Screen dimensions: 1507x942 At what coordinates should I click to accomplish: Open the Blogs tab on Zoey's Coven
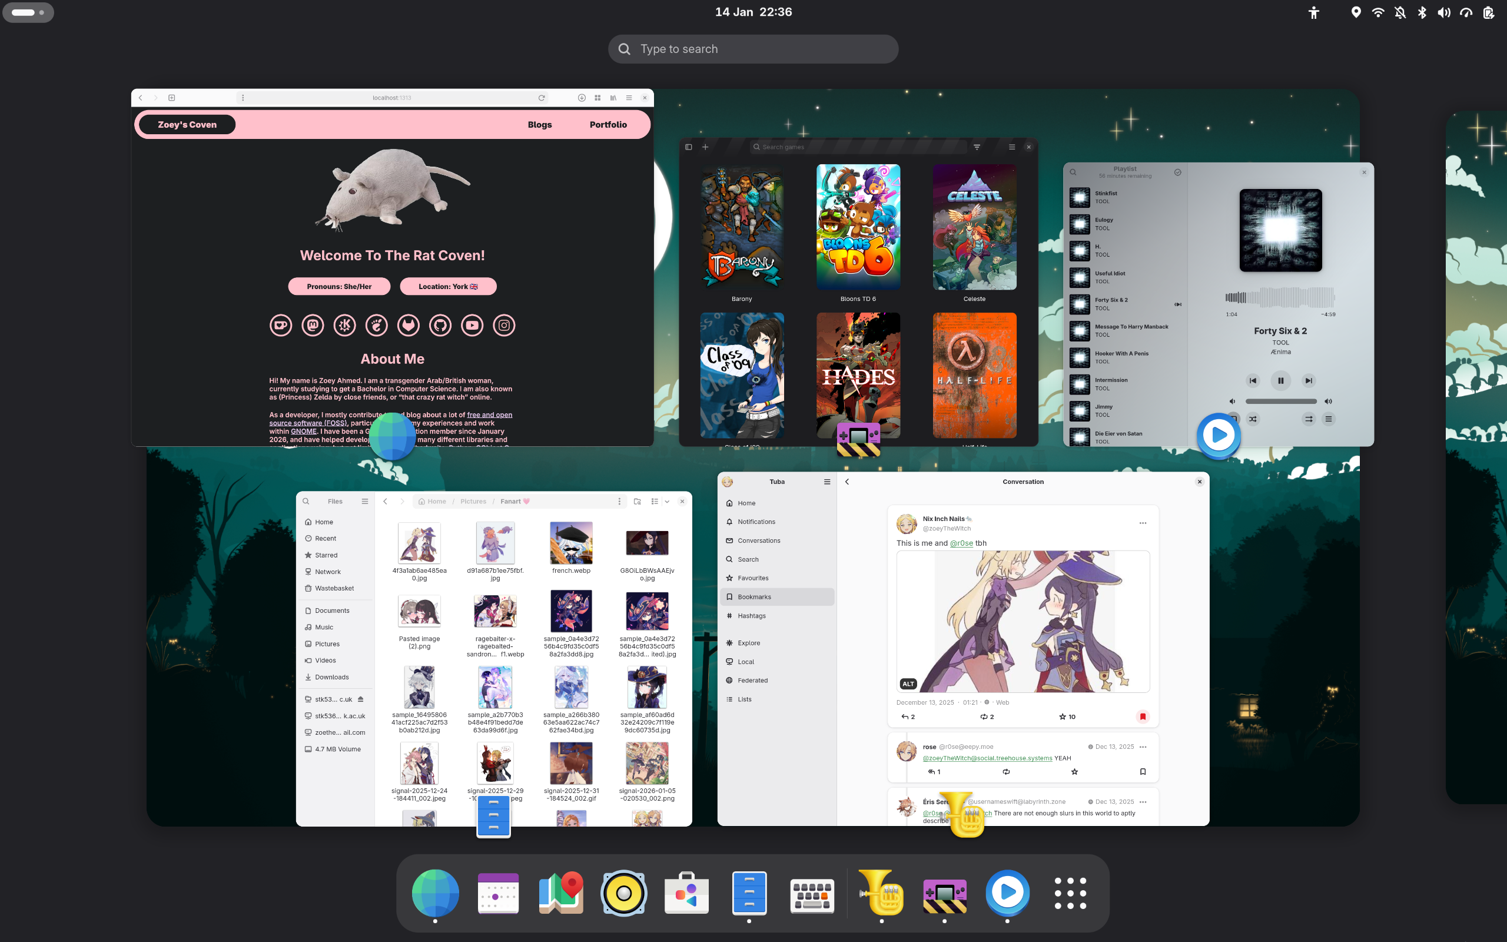click(539, 125)
